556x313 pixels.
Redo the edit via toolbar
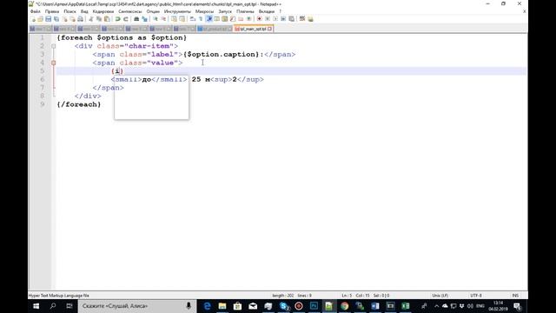point(125,19)
